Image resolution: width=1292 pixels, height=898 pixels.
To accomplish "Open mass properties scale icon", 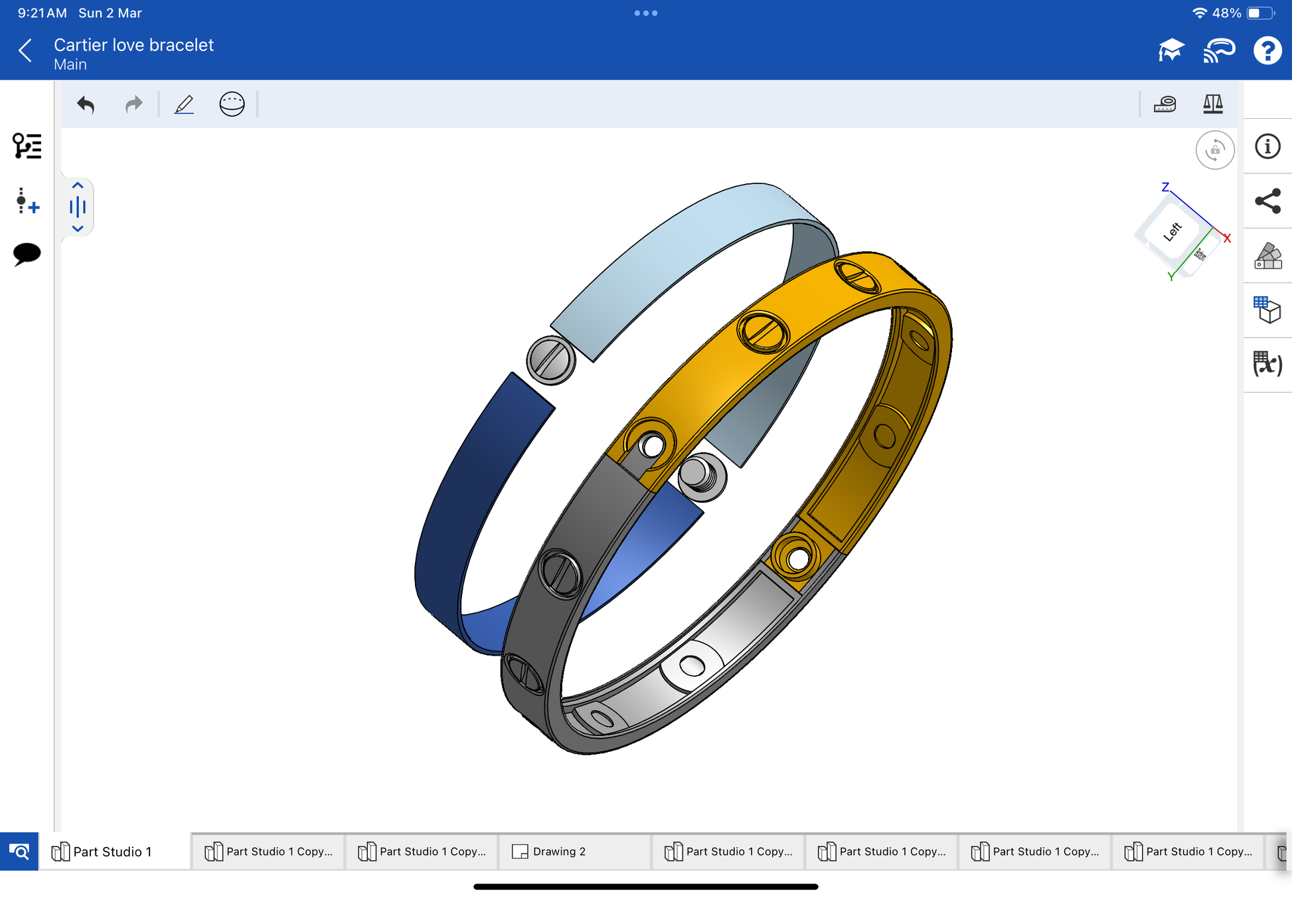I will click(x=1212, y=104).
